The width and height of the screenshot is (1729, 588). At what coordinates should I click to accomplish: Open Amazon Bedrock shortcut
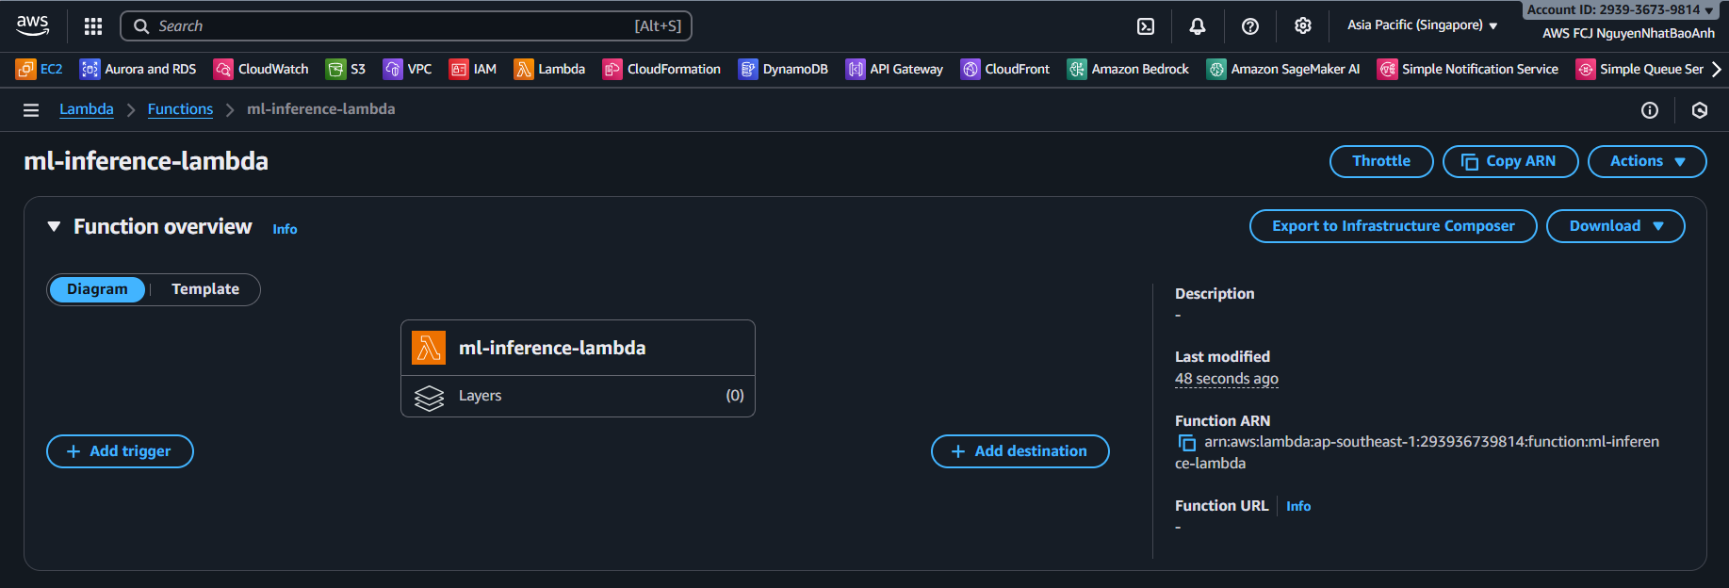pyautogui.click(x=1128, y=69)
